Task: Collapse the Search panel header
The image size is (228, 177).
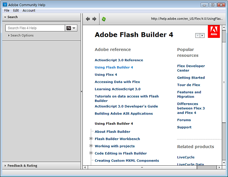Action: point(41,17)
